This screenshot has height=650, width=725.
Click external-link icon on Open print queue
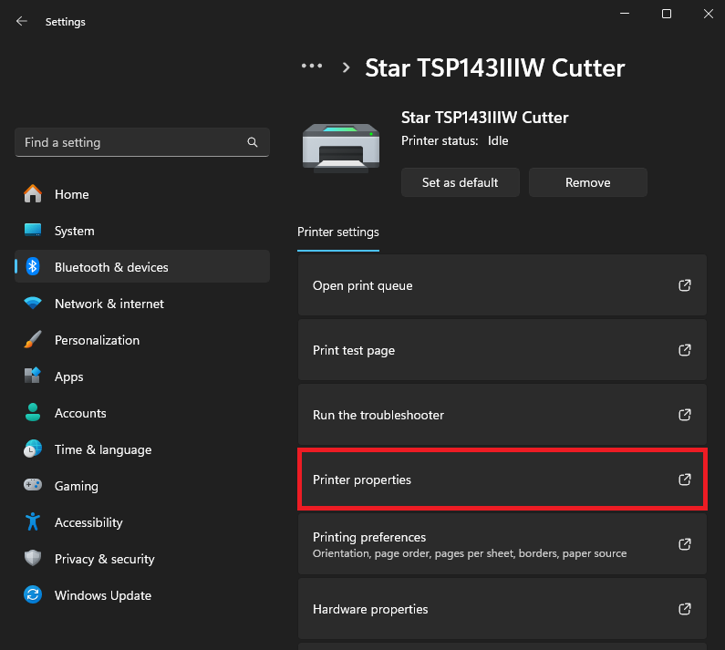pyautogui.click(x=685, y=285)
